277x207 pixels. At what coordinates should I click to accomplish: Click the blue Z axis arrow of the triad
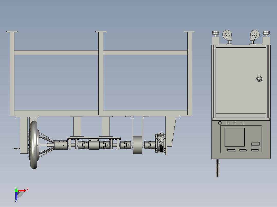[x=16, y=196]
